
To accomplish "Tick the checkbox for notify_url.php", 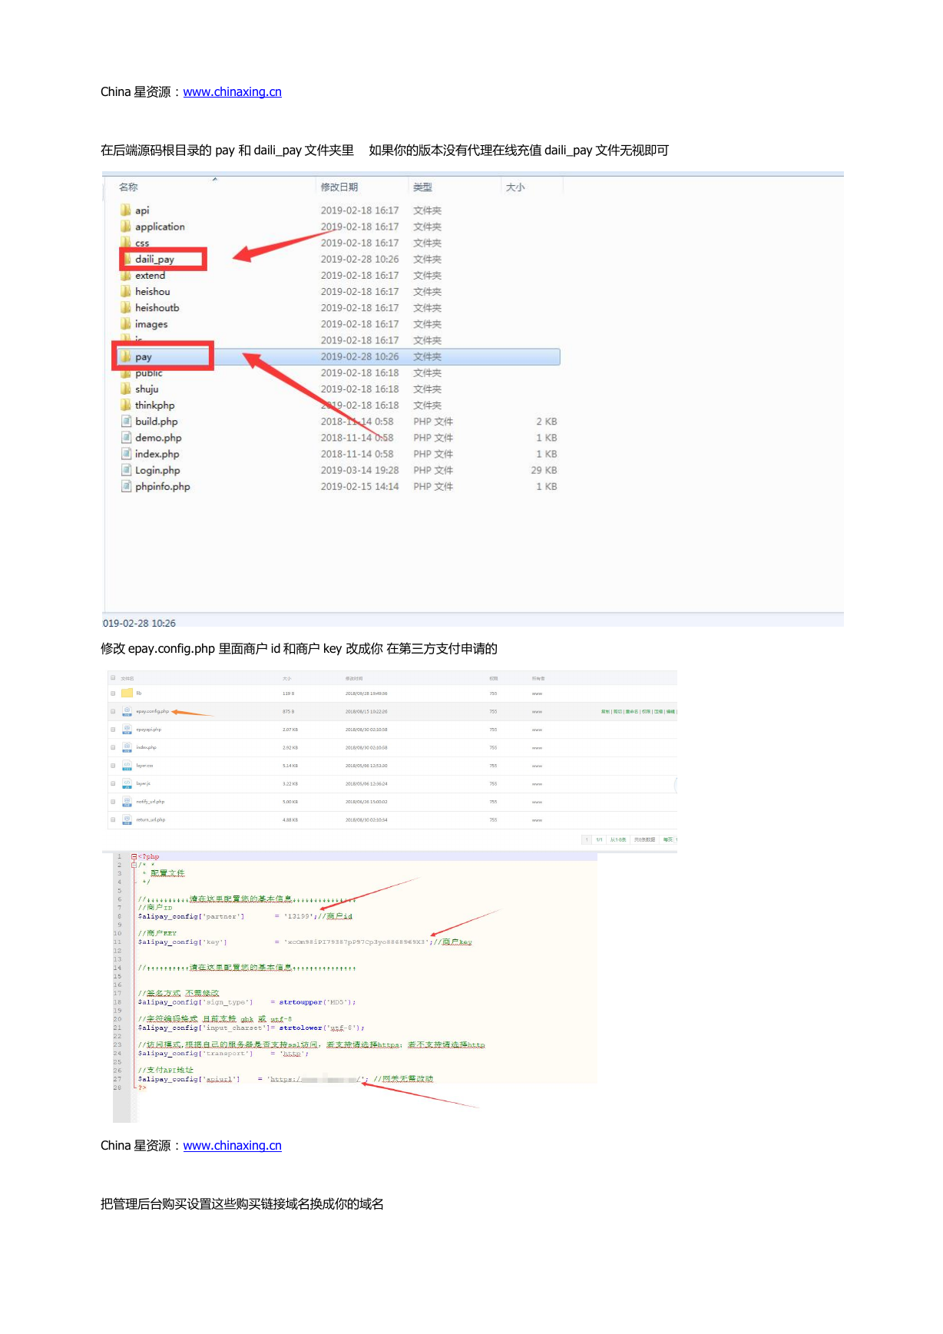I will coord(113,801).
